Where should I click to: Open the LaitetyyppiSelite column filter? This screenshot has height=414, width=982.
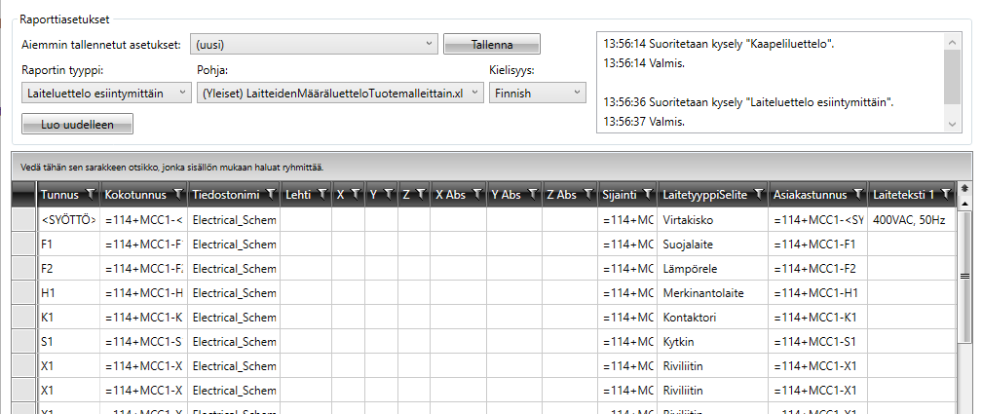(x=758, y=194)
